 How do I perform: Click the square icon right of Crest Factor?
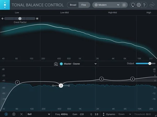coord(37,18)
